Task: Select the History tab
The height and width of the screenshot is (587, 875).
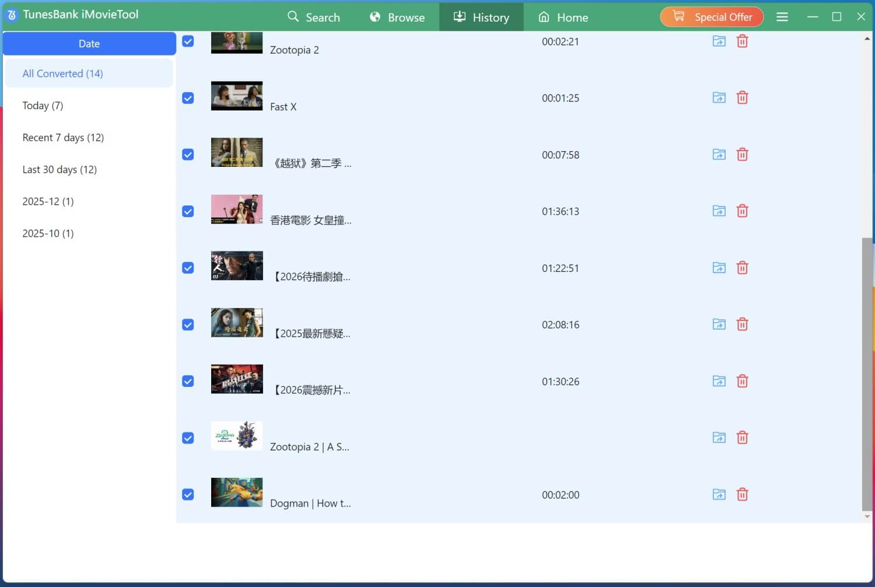Action: click(x=481, y=17)
